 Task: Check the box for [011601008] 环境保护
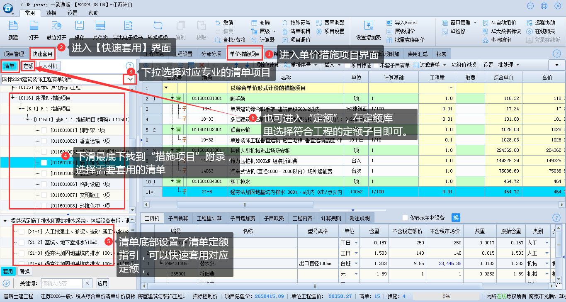44,206
